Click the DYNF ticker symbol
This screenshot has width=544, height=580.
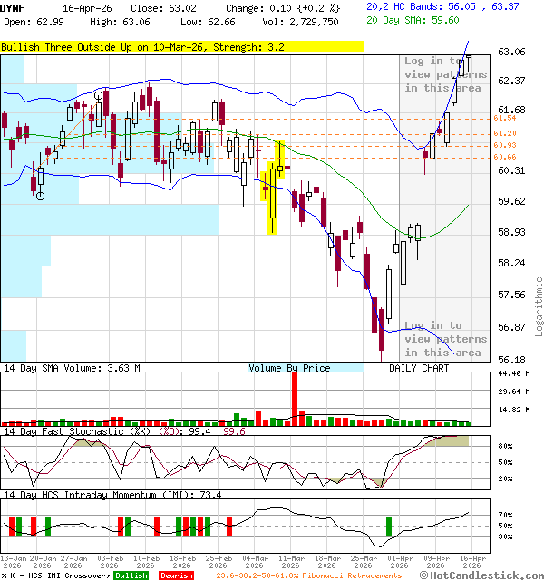coord(14,6)
